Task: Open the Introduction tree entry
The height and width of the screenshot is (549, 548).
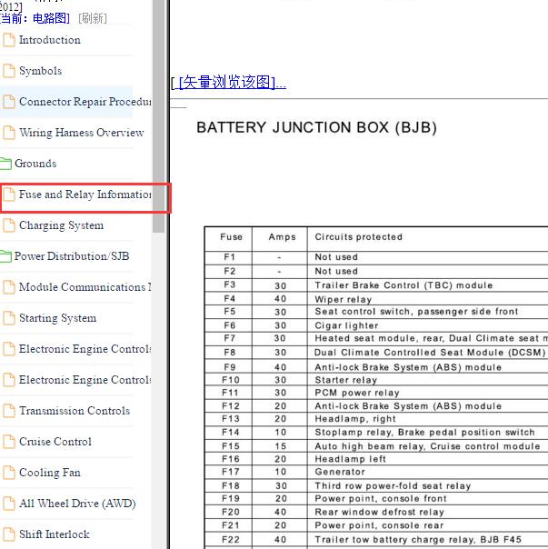Action: point(50,40)
